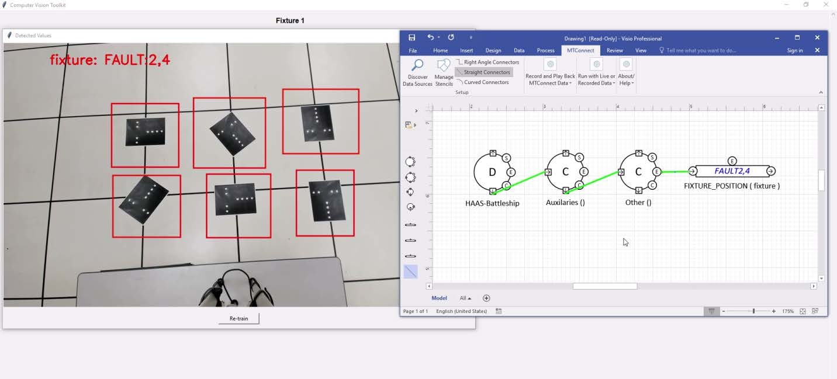837x379 pixels.
Task: Toggle the Straight Connectors option
Action: coord(483,72)
